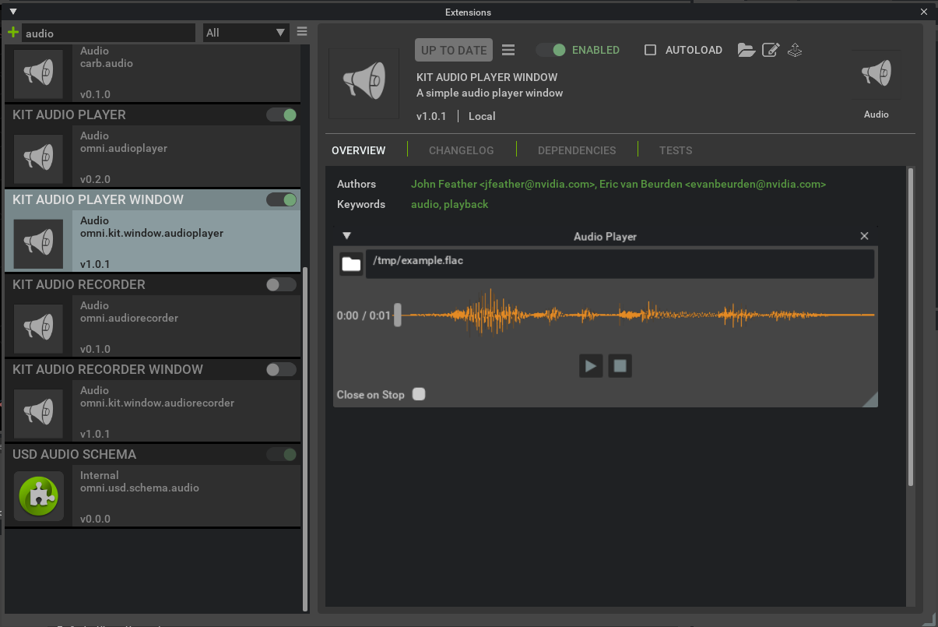
Task: Click the 0:00 / 0:01 time readout
Action: click(x=364, y=316)
